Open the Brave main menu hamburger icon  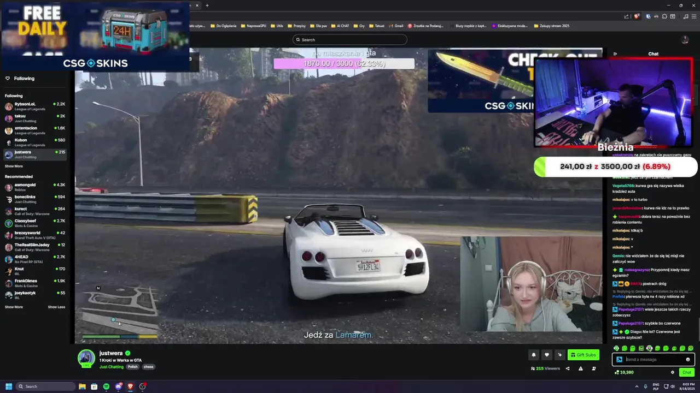point(693,16)
